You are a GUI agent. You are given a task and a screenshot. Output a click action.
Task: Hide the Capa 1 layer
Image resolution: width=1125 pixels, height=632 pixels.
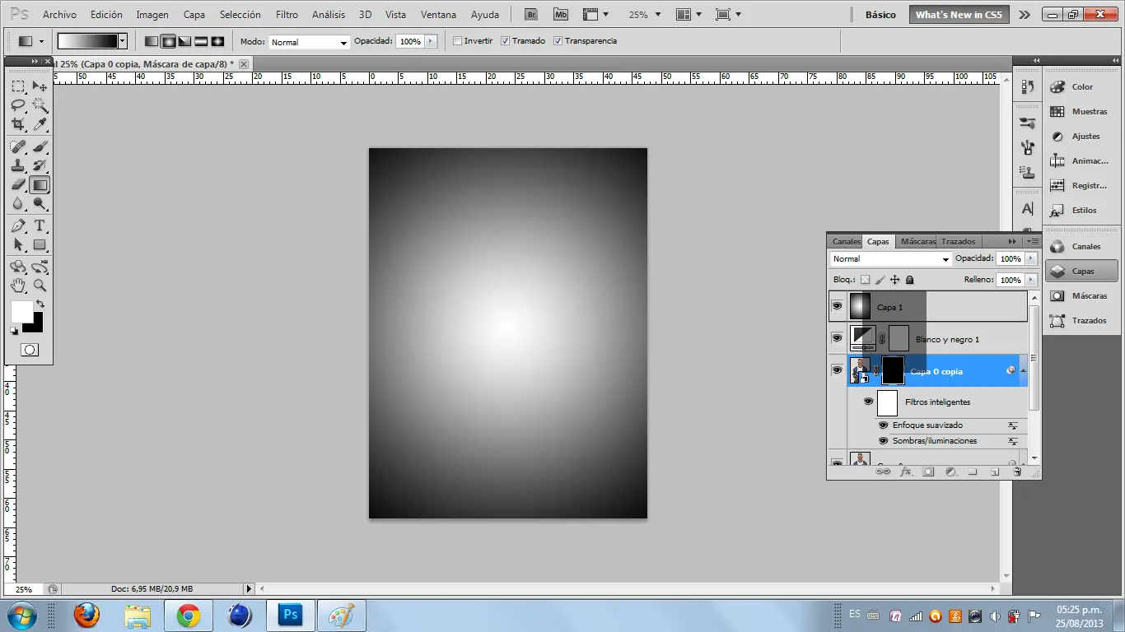[838, 307]
